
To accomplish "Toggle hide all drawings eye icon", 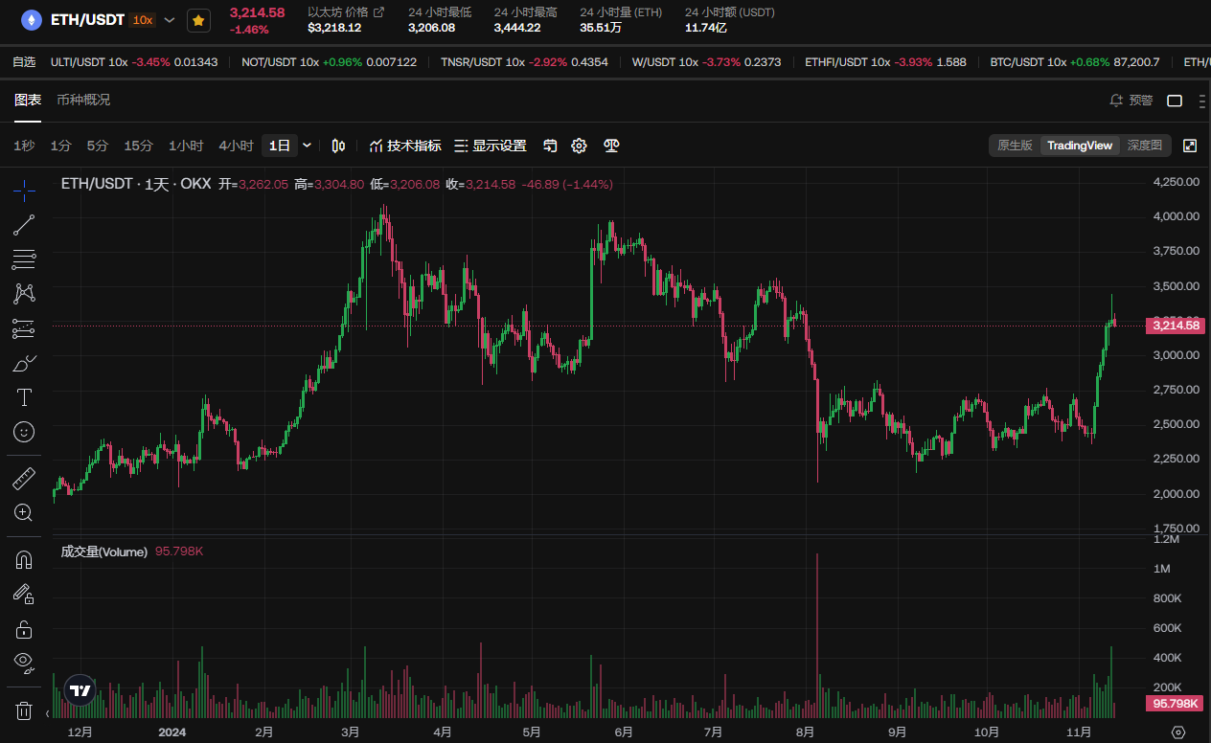I will pos(24,663).
